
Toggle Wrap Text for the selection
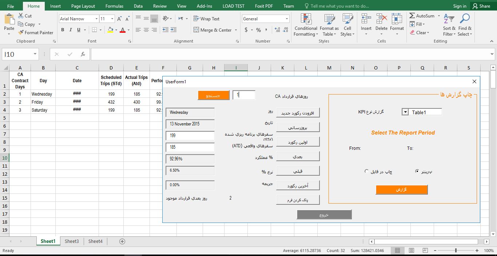(207, 19)
